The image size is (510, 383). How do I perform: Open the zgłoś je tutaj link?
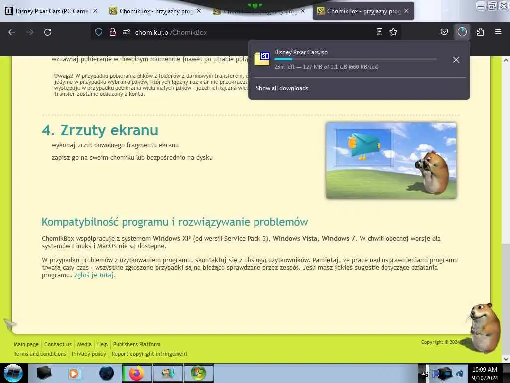(x=94, y=275)
